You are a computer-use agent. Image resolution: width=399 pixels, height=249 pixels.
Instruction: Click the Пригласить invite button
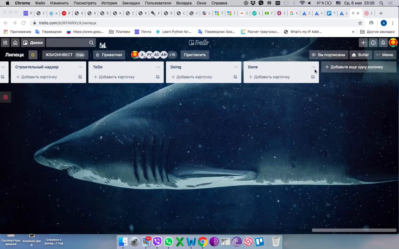pyautogui.click(x=195, y=55)
